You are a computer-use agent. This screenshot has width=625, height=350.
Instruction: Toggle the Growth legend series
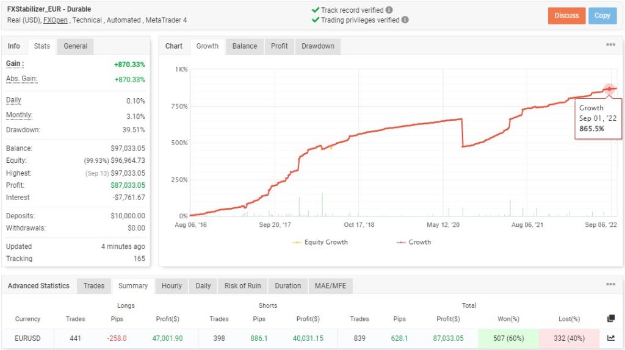coord(414,242)
